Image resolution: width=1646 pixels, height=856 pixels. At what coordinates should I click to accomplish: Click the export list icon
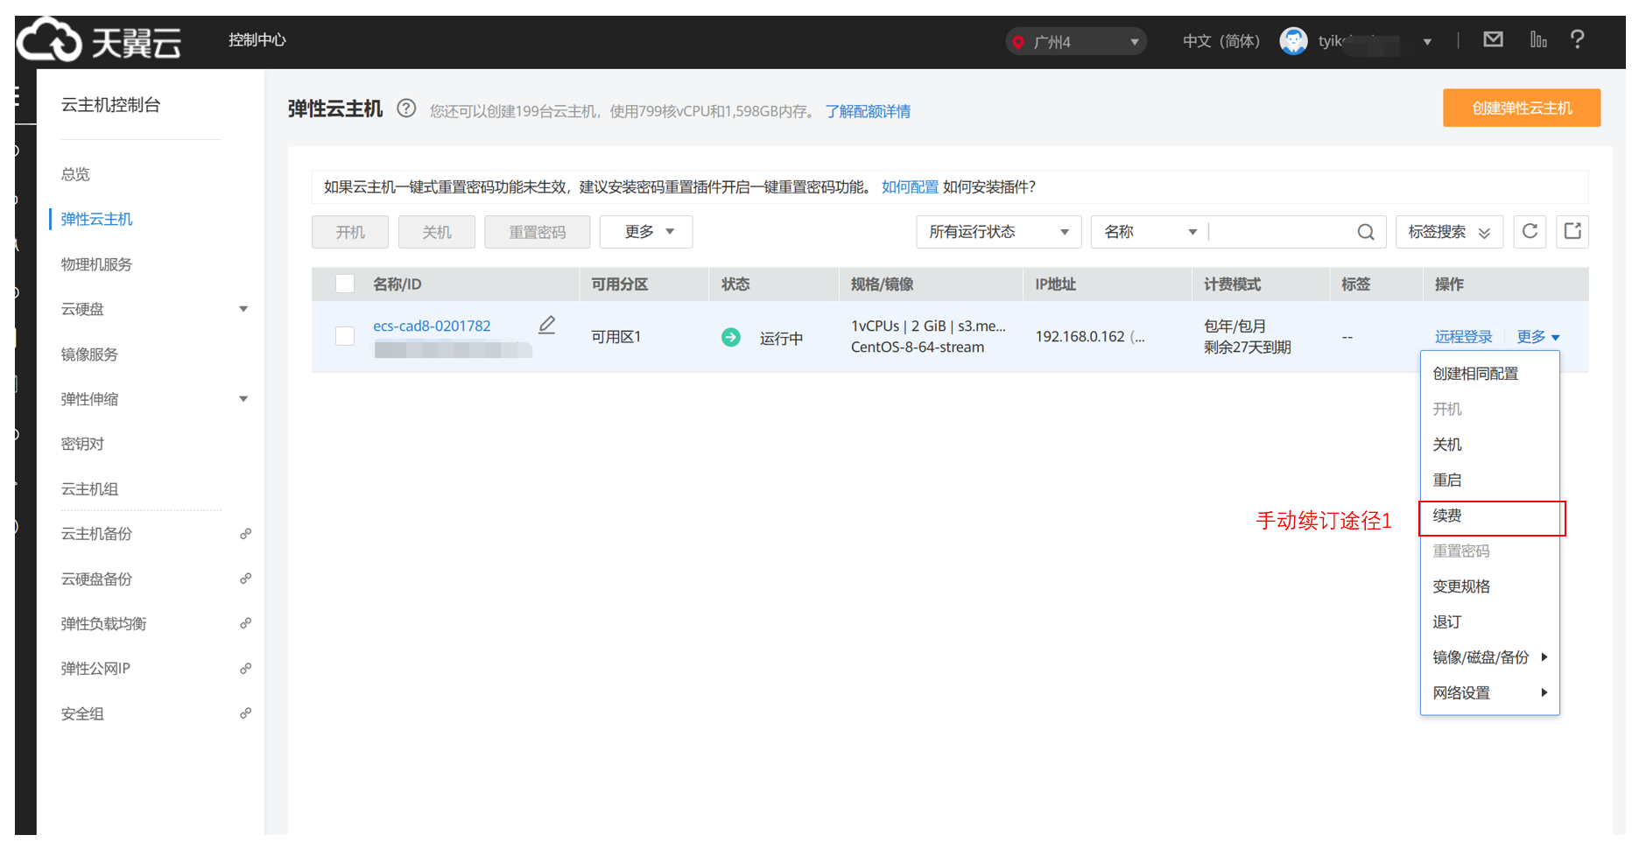1572,231
